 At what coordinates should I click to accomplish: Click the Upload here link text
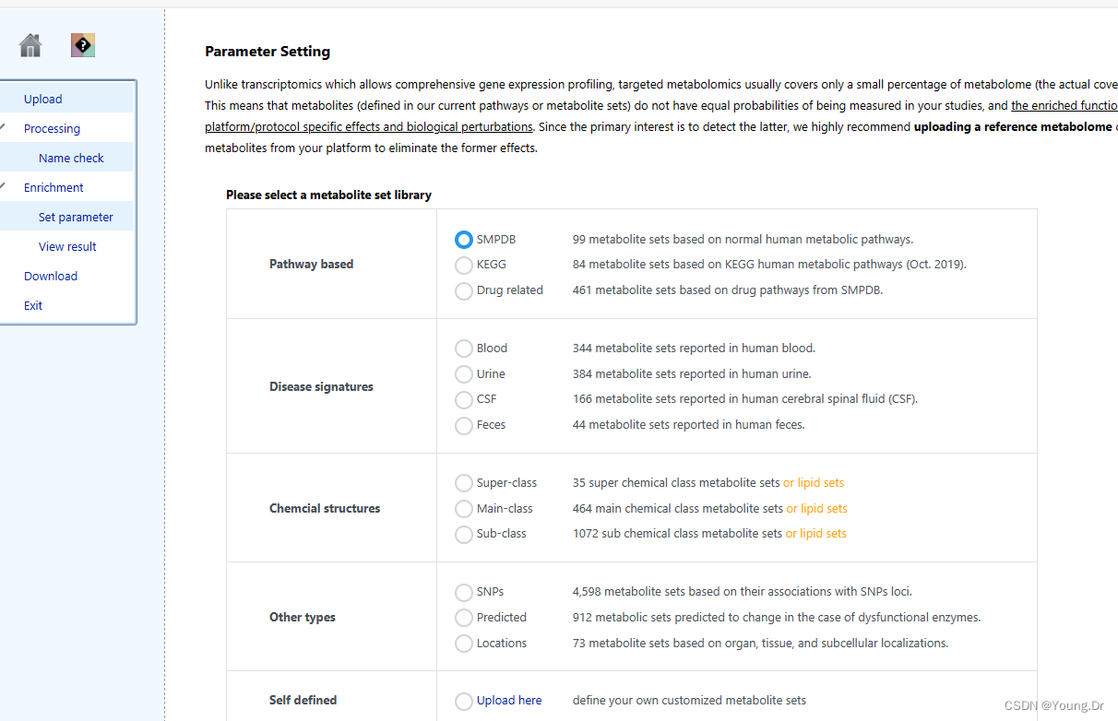click(509, 701)
